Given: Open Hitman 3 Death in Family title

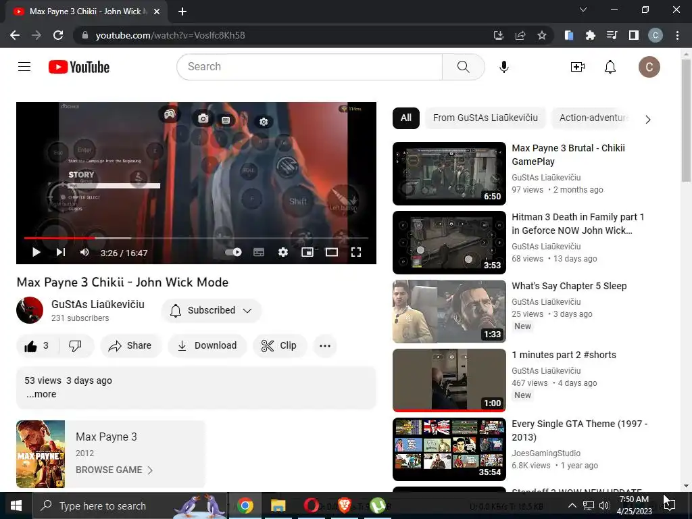Looking at the screenshot, I should [x=578, y=224].
